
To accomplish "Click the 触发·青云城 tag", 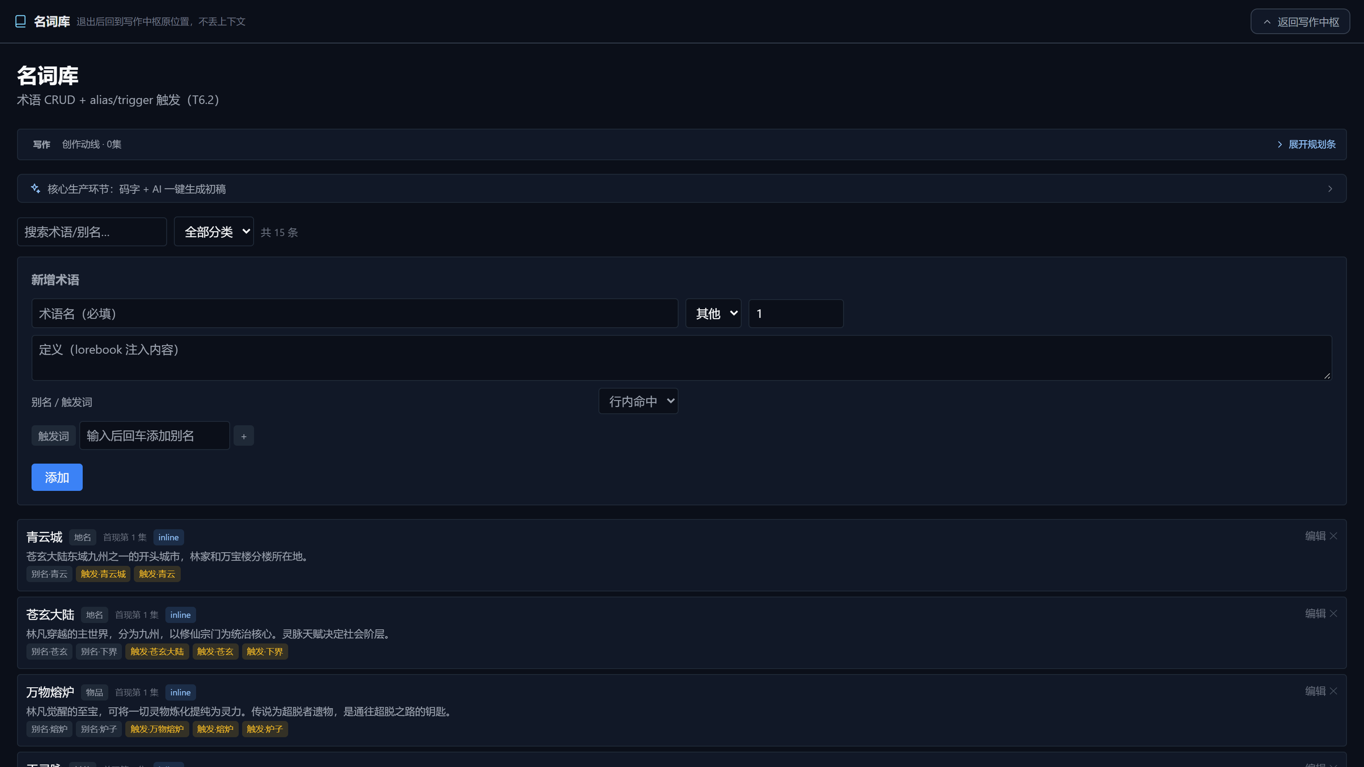I will pos(103,574).
